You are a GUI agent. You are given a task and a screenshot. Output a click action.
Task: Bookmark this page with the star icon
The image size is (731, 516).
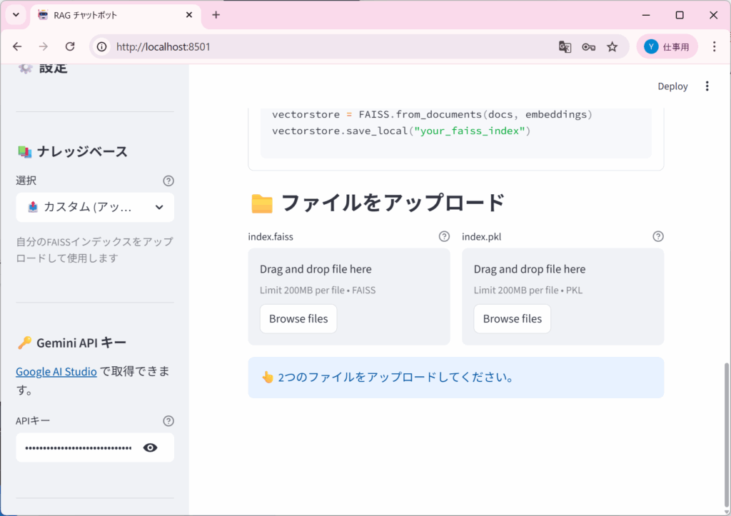coord(612,46)
